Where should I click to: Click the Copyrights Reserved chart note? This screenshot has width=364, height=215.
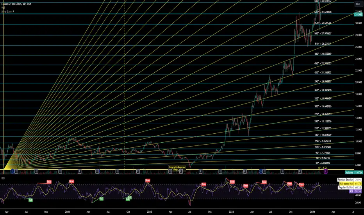point(177,168)
